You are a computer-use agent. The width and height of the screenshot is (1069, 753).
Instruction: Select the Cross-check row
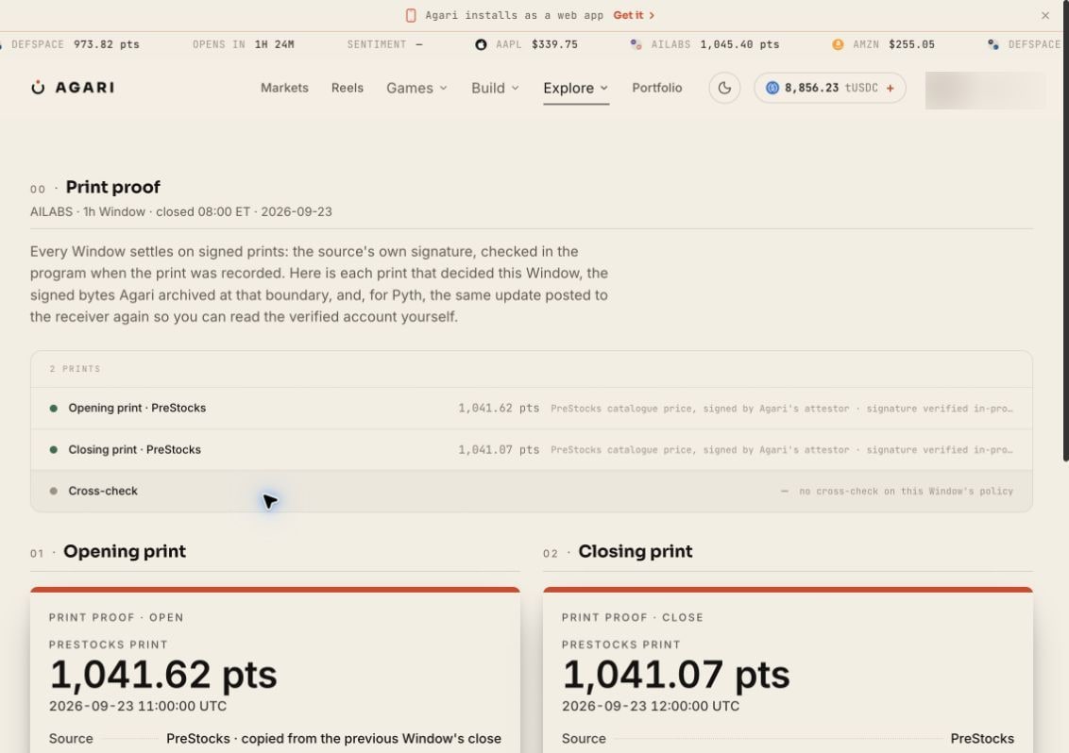(531, 491)
